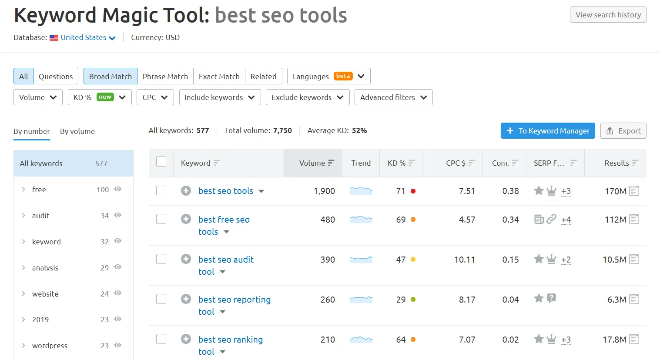This screenshot has height=360, width=660.
Task: Check the 'best seo reporting tool' row checkbox
Action: coord(161,299)
